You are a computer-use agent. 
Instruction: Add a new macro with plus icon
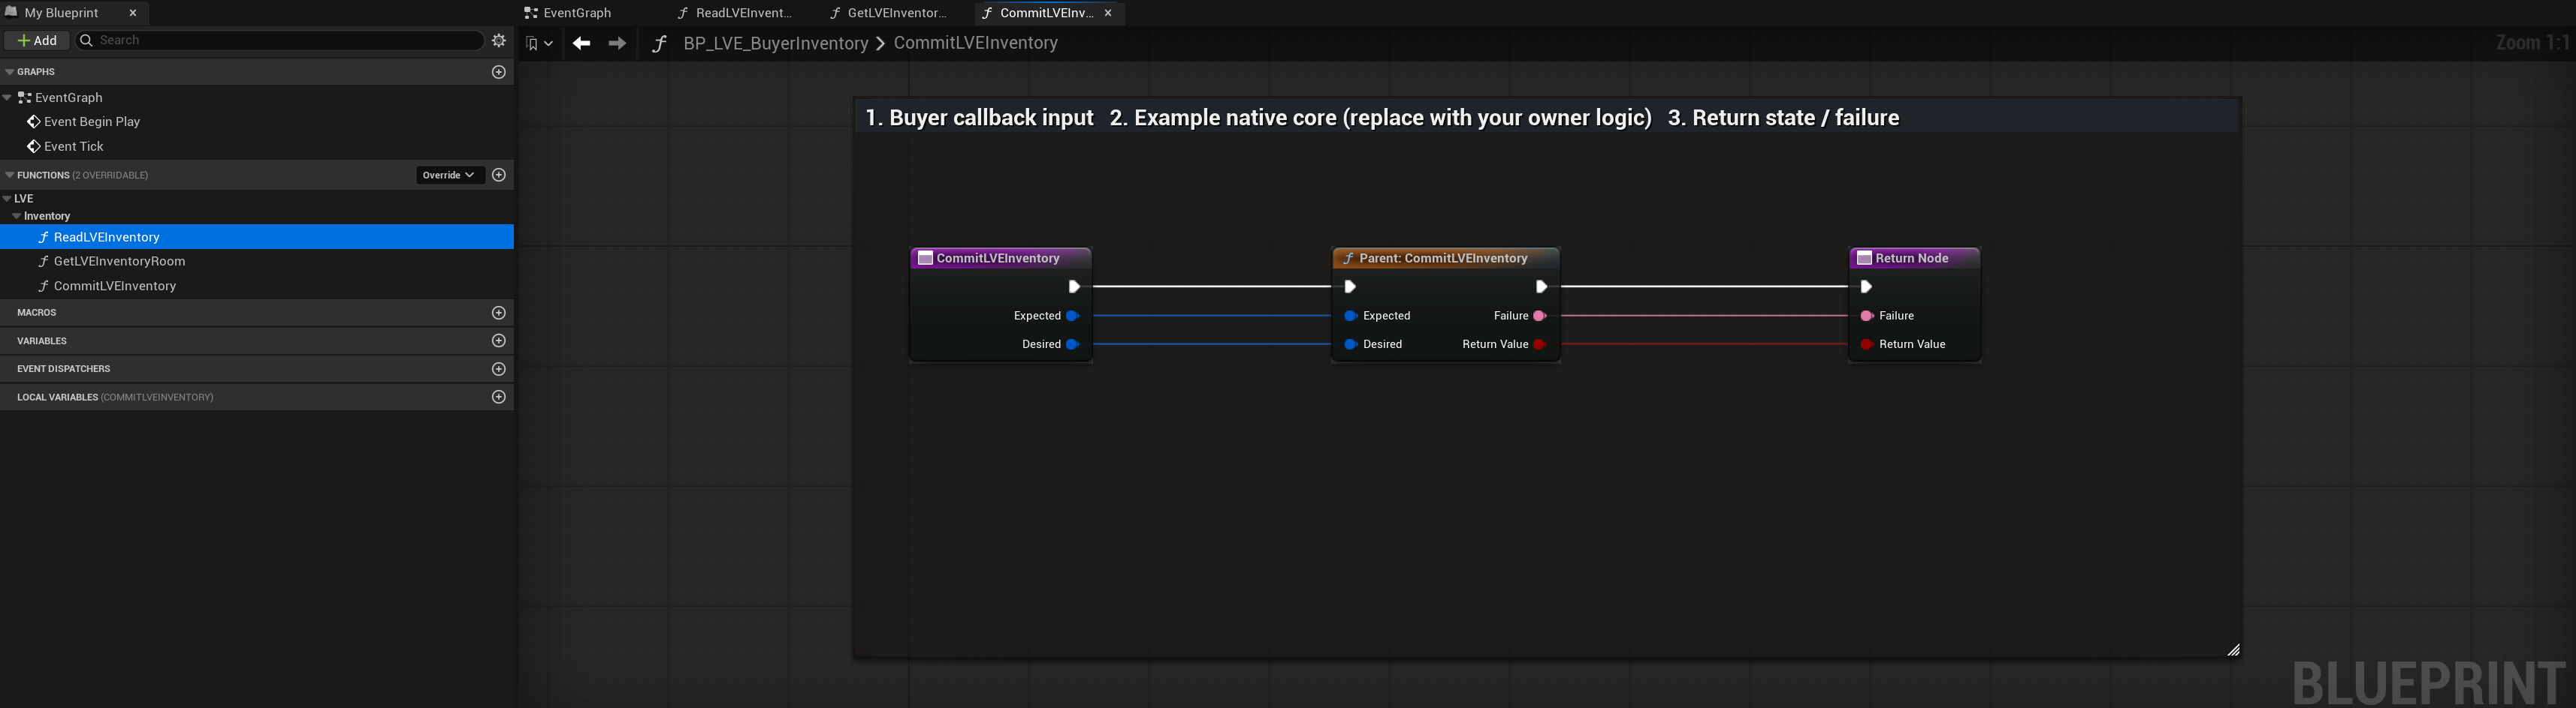(x=499, y=313)
